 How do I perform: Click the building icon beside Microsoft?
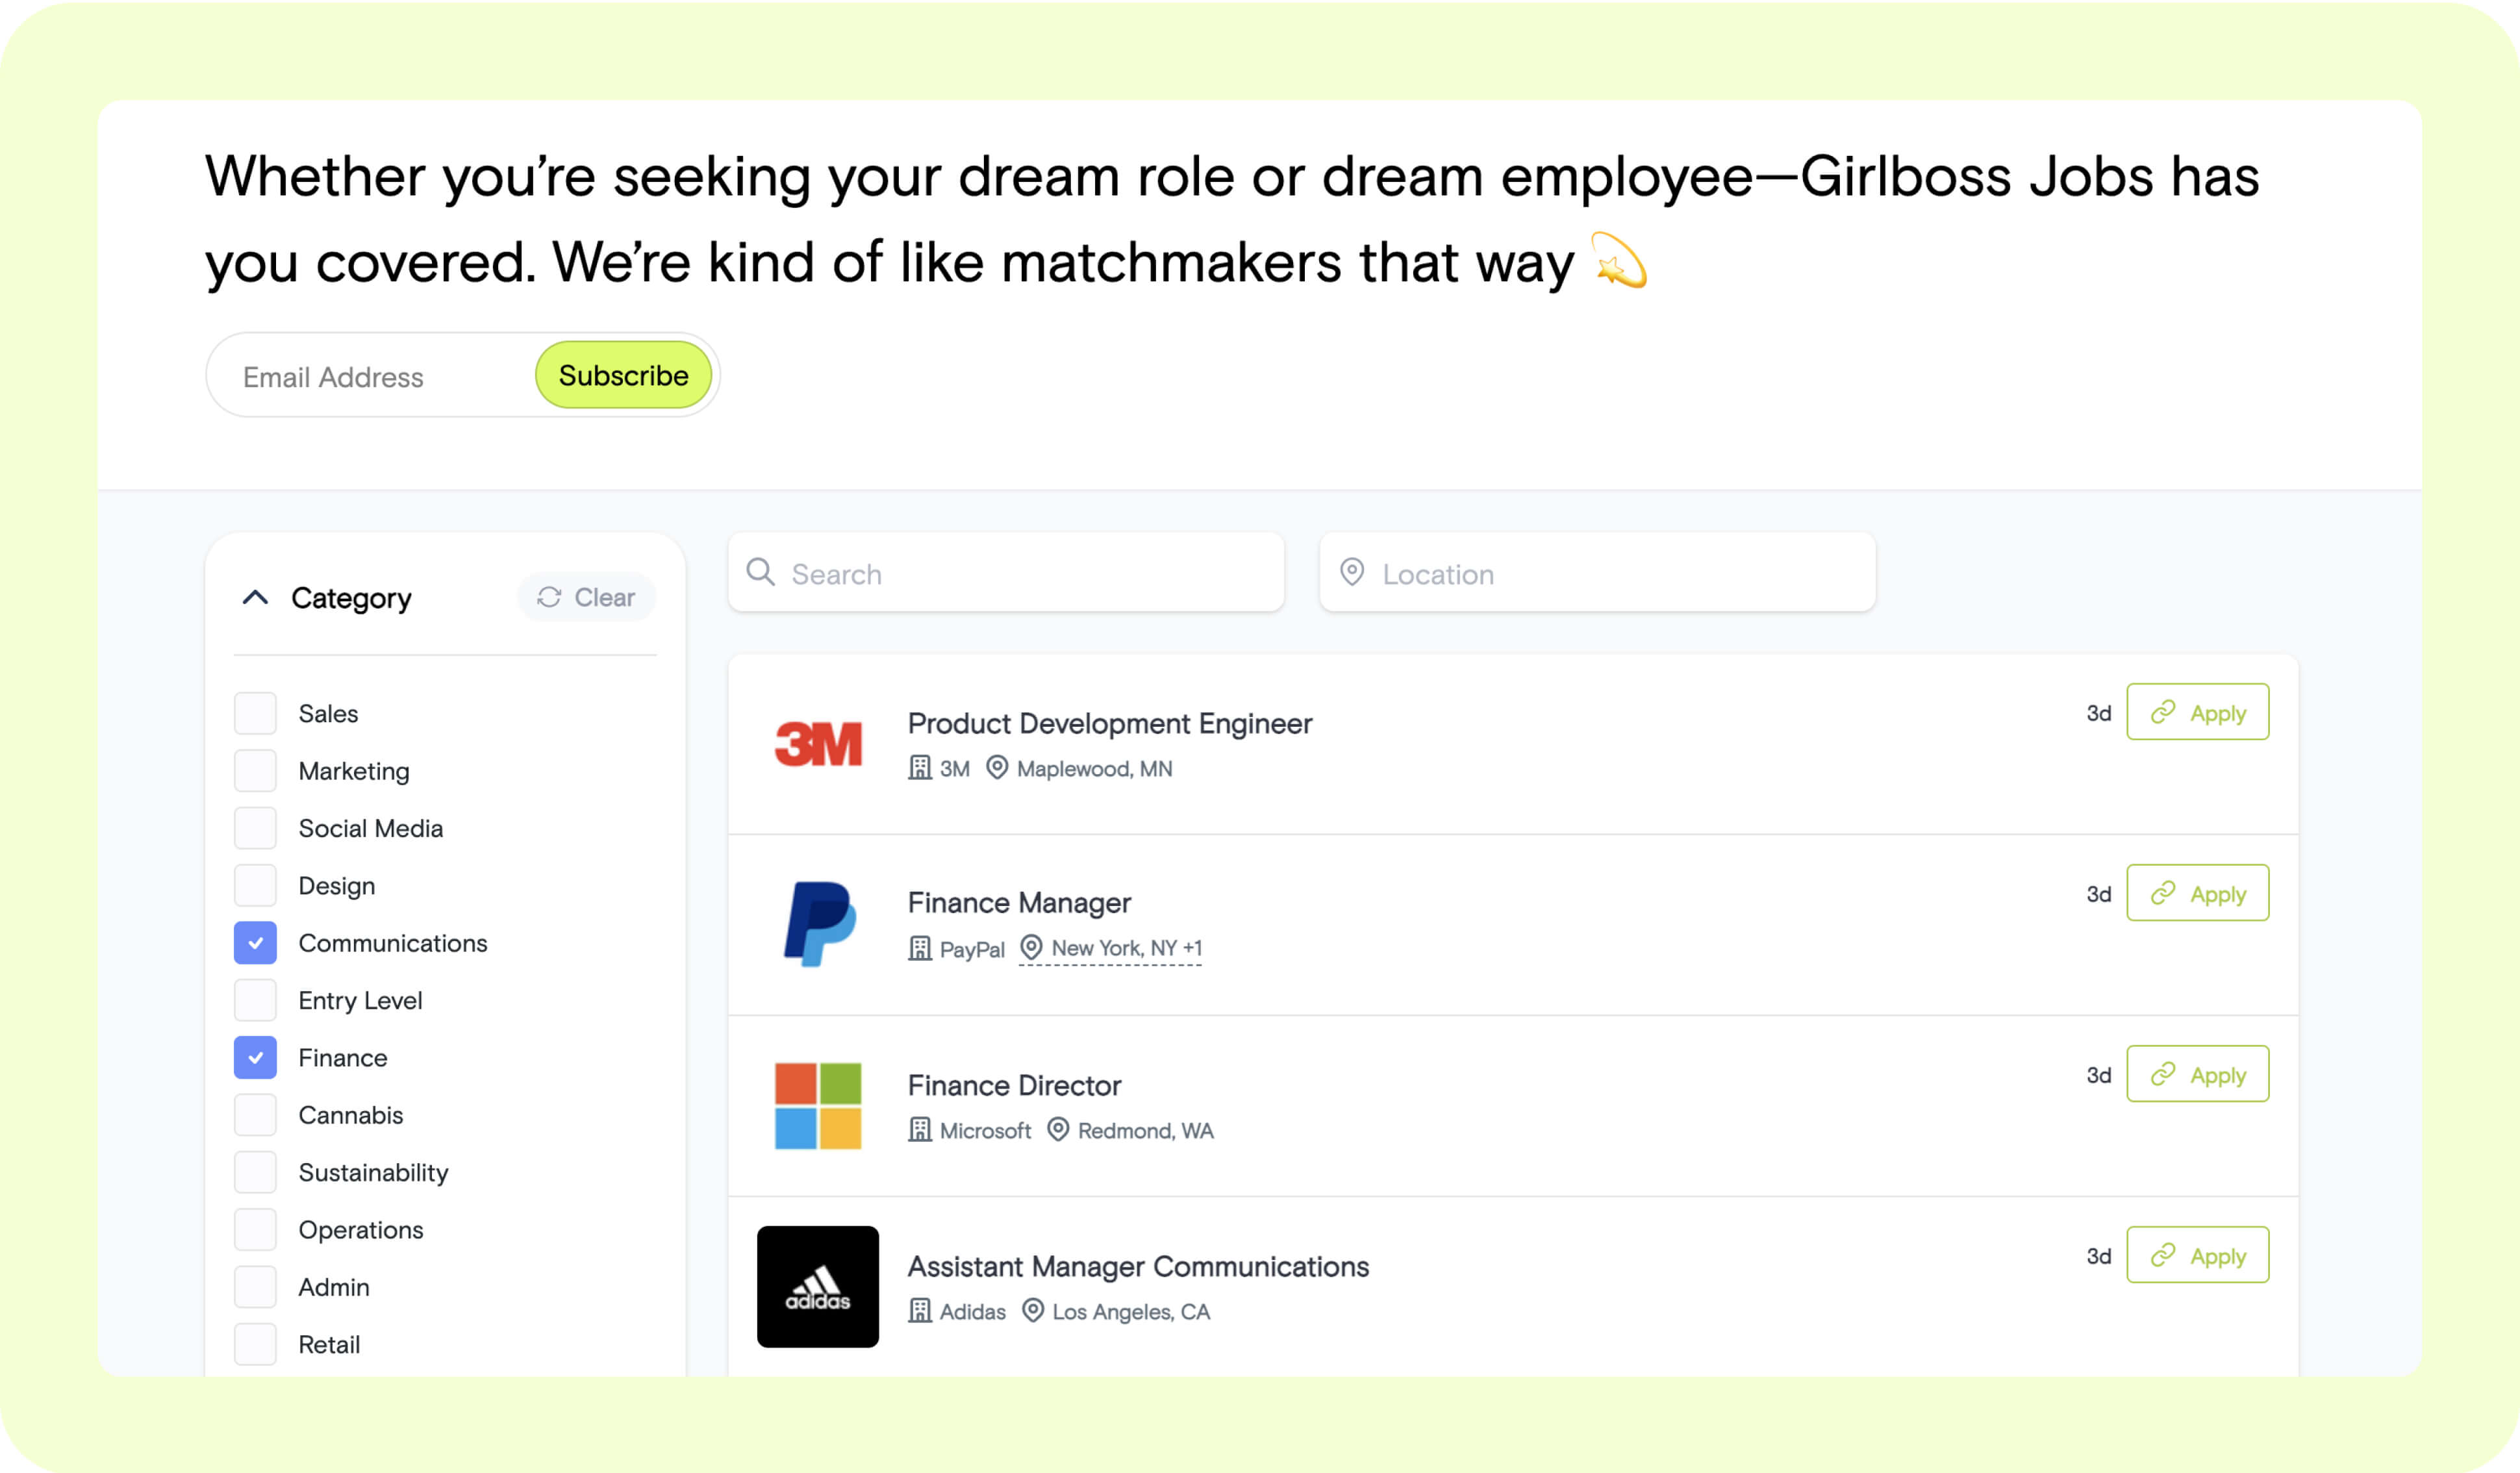pyautogui.click(x=919, y=1130)
